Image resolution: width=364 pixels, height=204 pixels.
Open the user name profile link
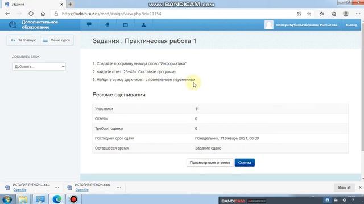pos(307,25)
